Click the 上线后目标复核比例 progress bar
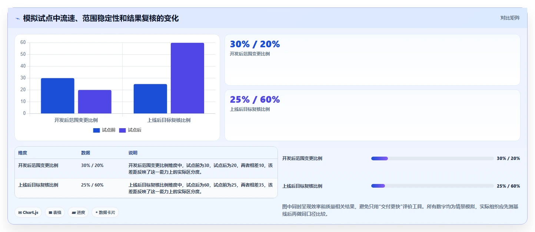535x232 pixels. coord(432,186)
